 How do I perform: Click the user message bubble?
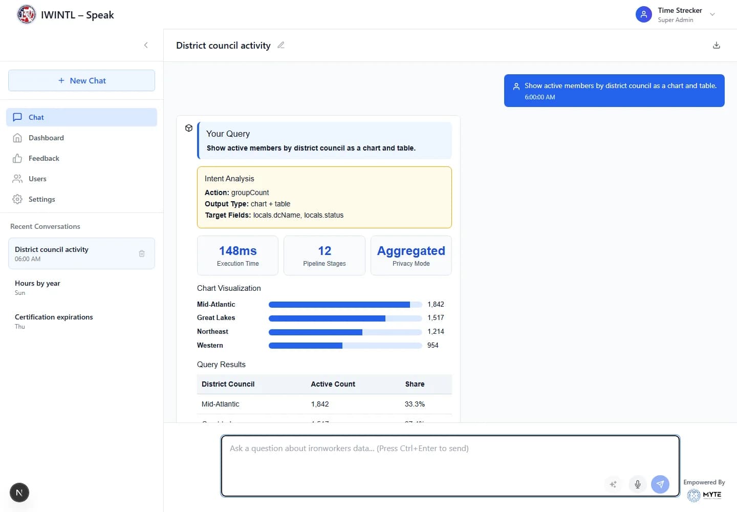(x=614, y=91)
